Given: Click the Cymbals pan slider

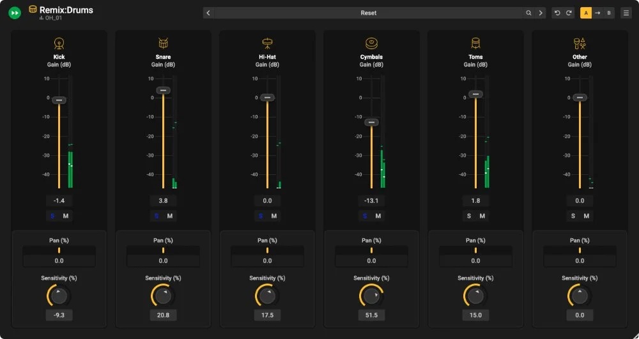Looking at the screenshot, I should tap(371, 250).
